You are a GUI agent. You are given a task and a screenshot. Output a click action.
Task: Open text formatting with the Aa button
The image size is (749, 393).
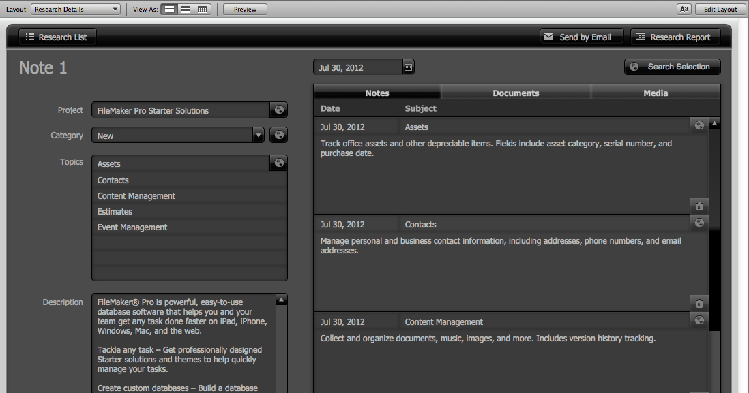tap(684, 9)
